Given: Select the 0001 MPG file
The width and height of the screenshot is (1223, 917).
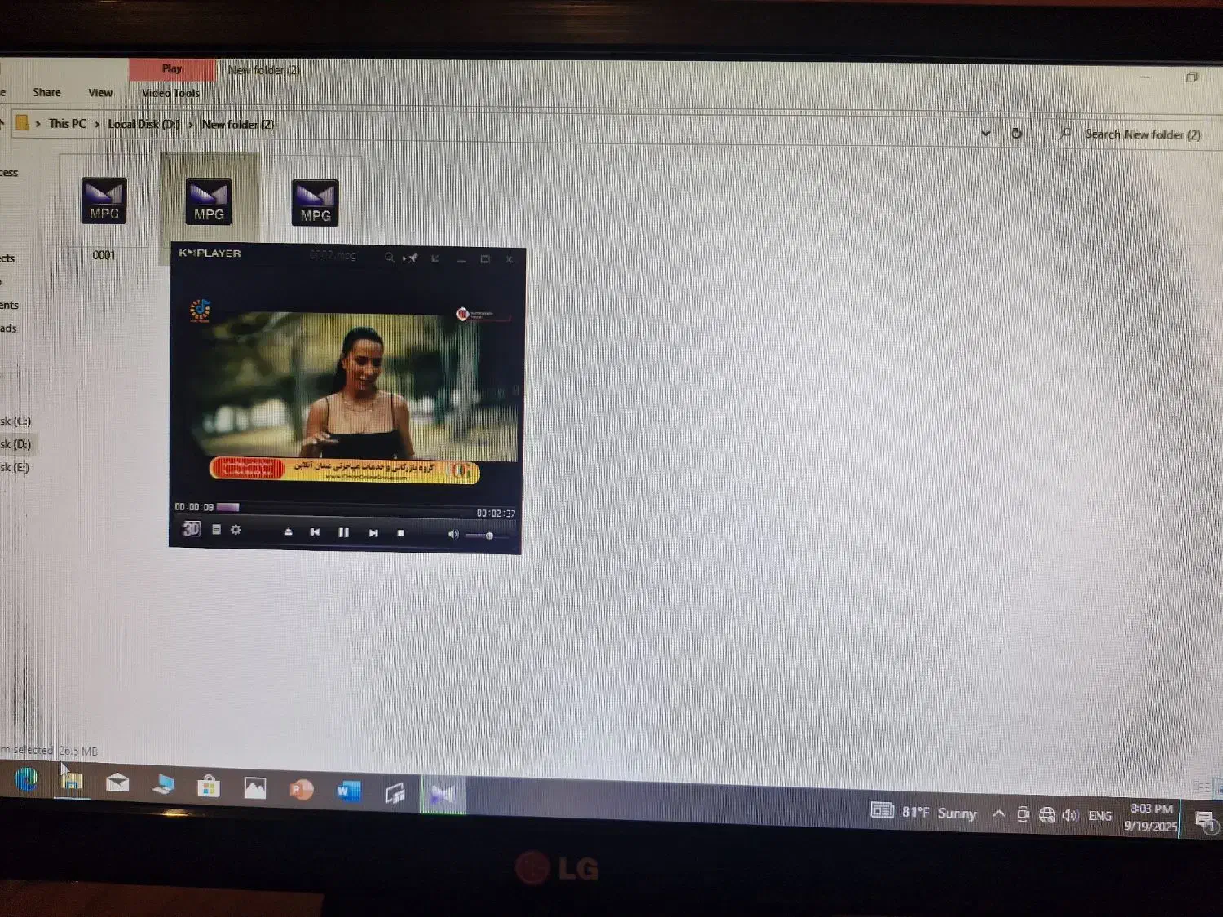Looking at the screenshot, I should (x=104, y=204).
